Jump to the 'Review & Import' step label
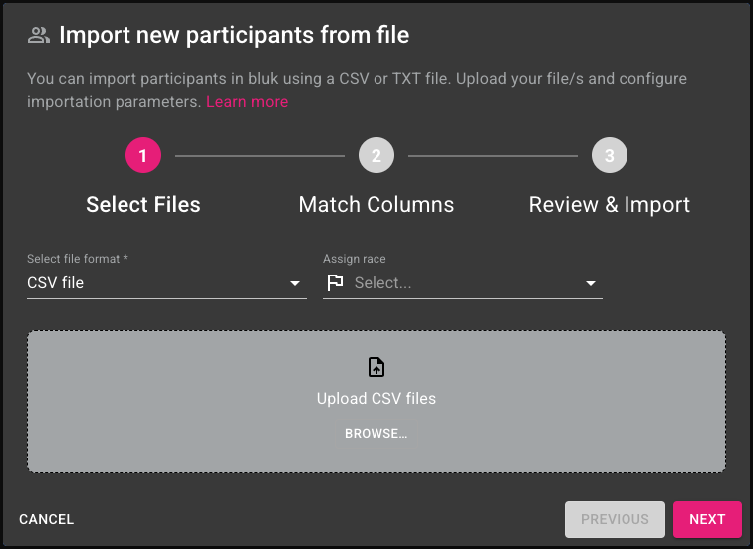Screen dimensions: 753x549 (609, 205)
